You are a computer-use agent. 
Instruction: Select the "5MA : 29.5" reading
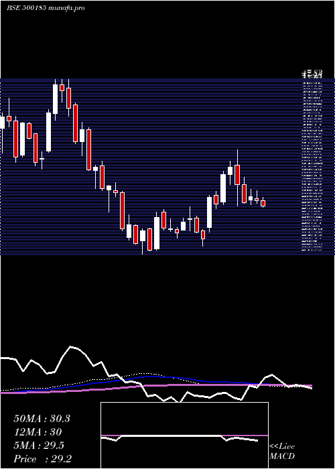[39, 446]
